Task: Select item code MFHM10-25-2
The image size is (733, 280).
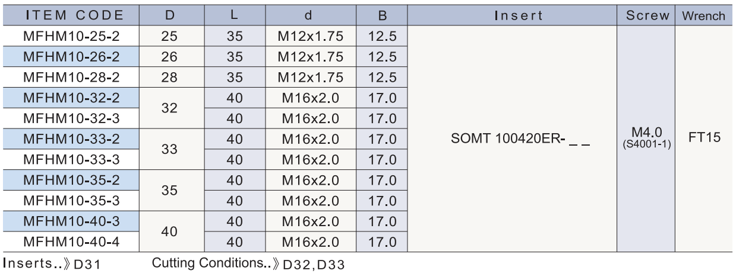Action: pos(71,36)
